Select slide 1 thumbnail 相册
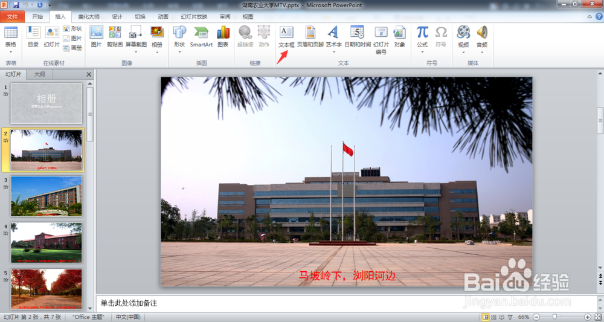The image size is (604, 322). click(x=47, y=103)
